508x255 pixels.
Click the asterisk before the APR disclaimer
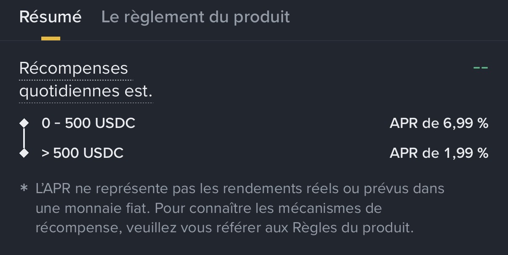click(x=24, y=188)
